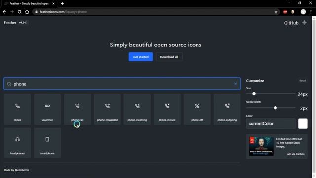Click the Feather logo text
The width and height of the screenshot is (316, 178).
(x=10, y=23)
